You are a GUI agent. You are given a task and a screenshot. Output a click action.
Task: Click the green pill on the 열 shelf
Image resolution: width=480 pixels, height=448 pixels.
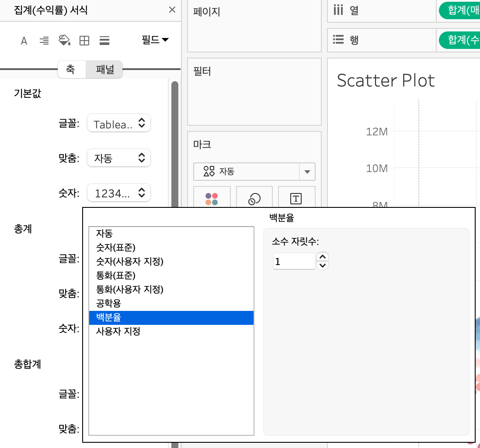tap(459, 10)
